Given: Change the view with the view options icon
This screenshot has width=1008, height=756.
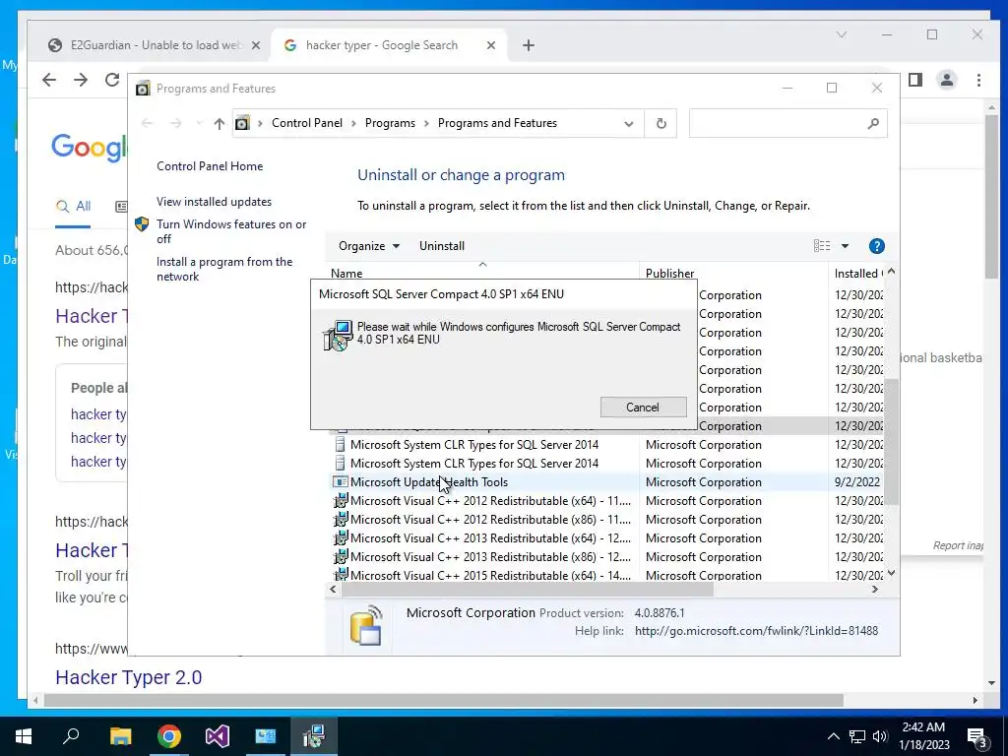Looking at the screenshot, I should tap(822, 246).
